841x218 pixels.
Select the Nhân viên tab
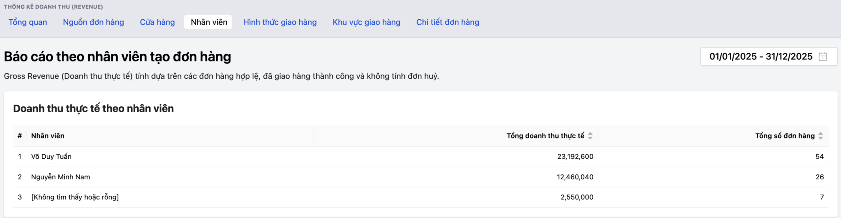[209, 22]
